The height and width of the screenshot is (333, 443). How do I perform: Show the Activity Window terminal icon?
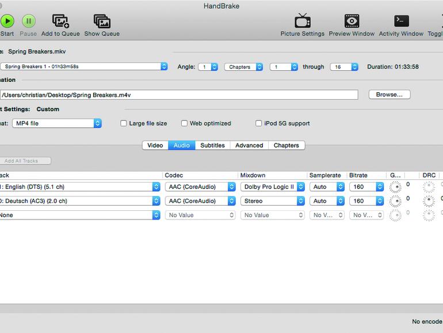click(x=401, y=21)
